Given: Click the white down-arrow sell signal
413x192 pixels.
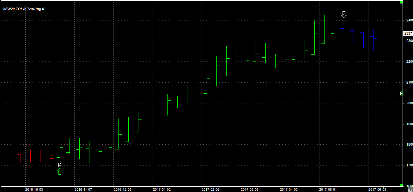Looking at the screenshot, I should click(x=344, y=15).
